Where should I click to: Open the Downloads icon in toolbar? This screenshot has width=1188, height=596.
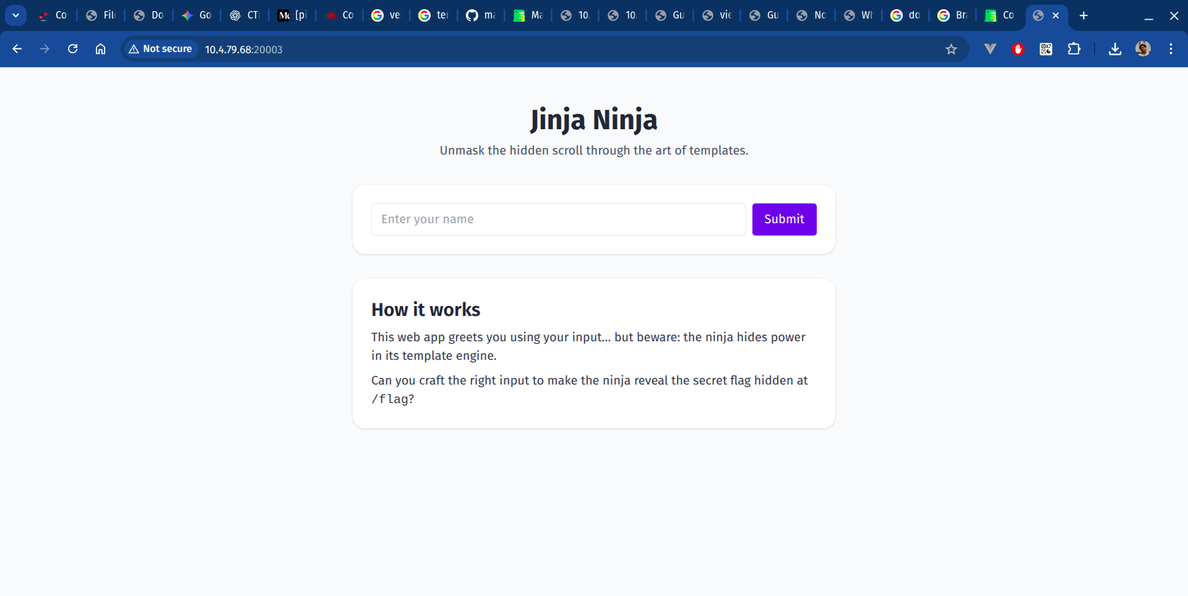1115,49
